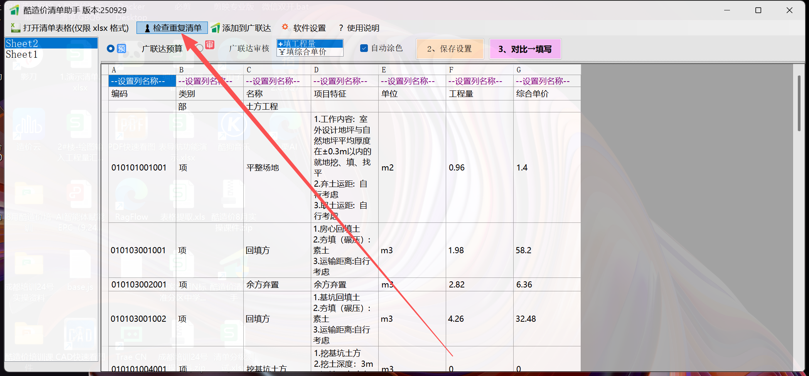Click the chess pawn icon on 检查重复清单

click(147, 28)
